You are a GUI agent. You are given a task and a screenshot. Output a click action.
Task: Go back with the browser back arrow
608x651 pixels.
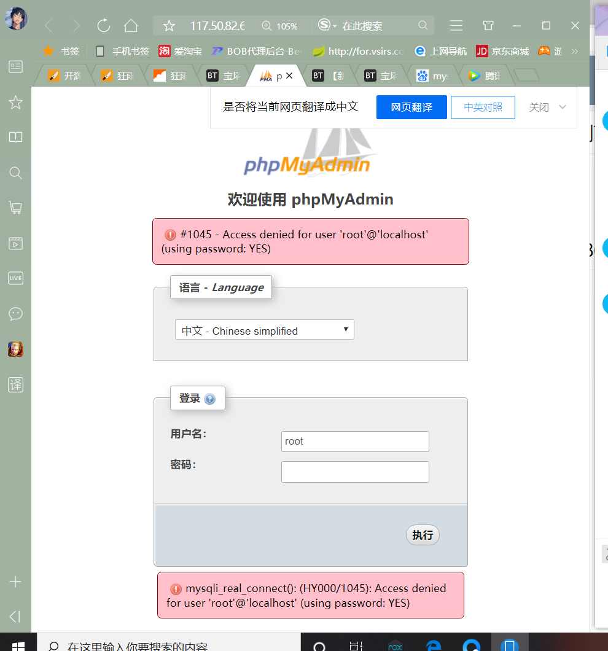pyautogui.click(x=49, y=26)
